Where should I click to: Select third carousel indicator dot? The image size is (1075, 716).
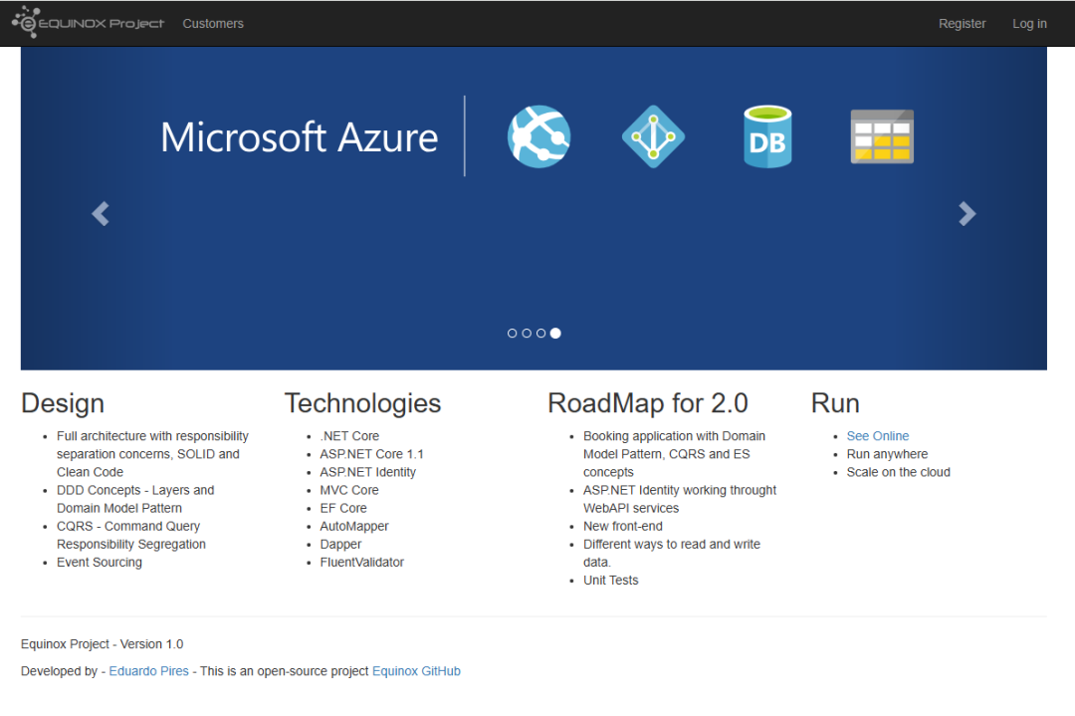pos(540,334)
